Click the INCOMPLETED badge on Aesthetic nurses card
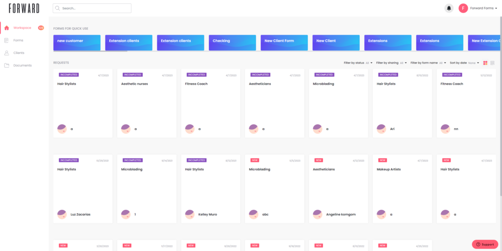This screenshot has height=251, width=502. click(132, 75)
